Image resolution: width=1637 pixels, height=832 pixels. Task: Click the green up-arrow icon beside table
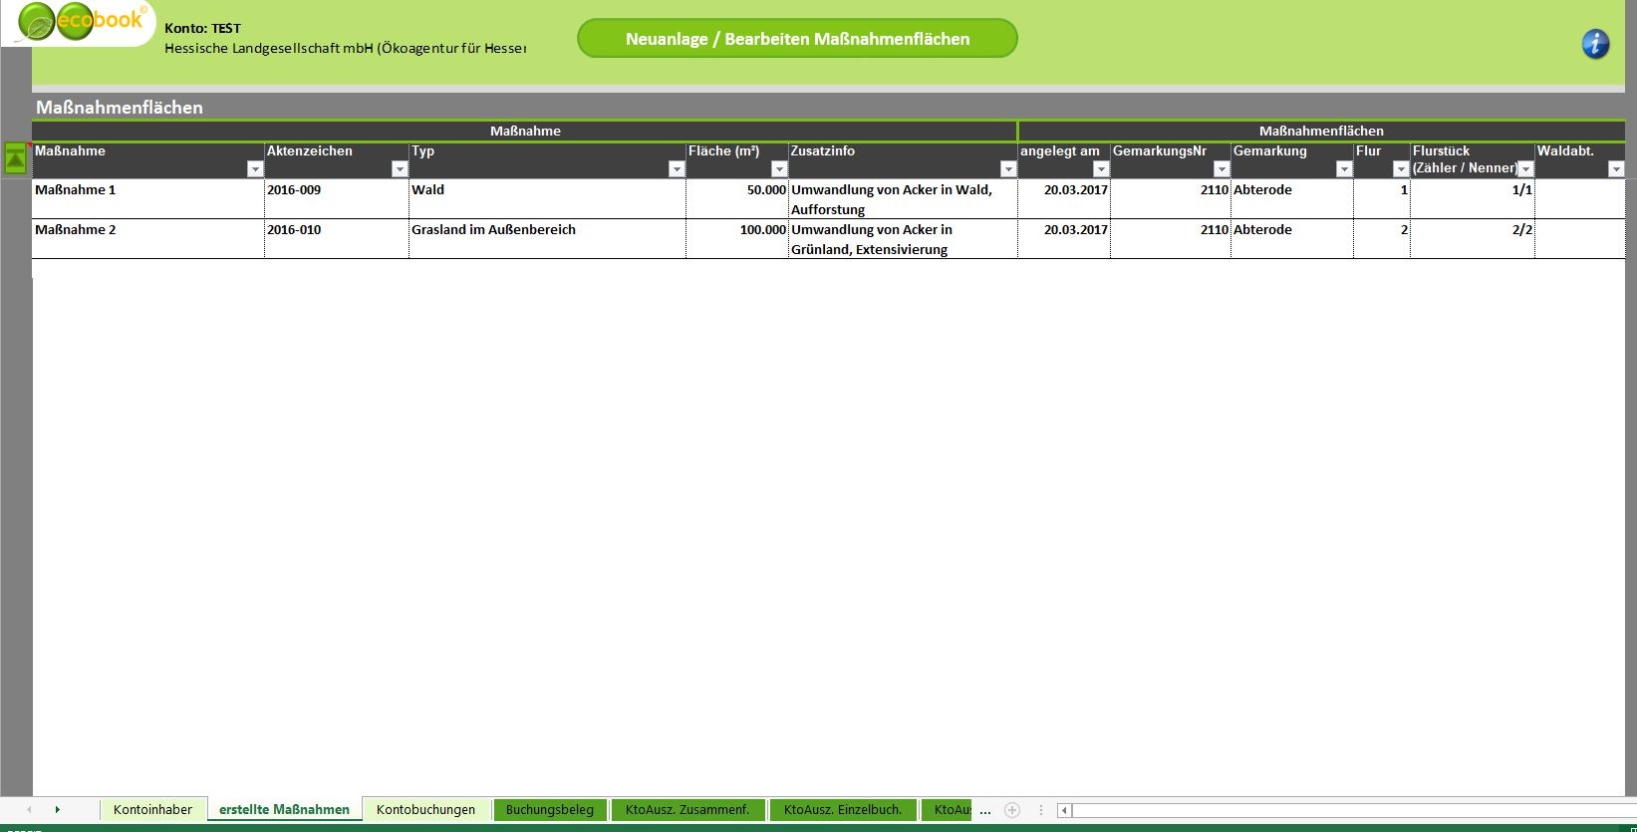16,158
